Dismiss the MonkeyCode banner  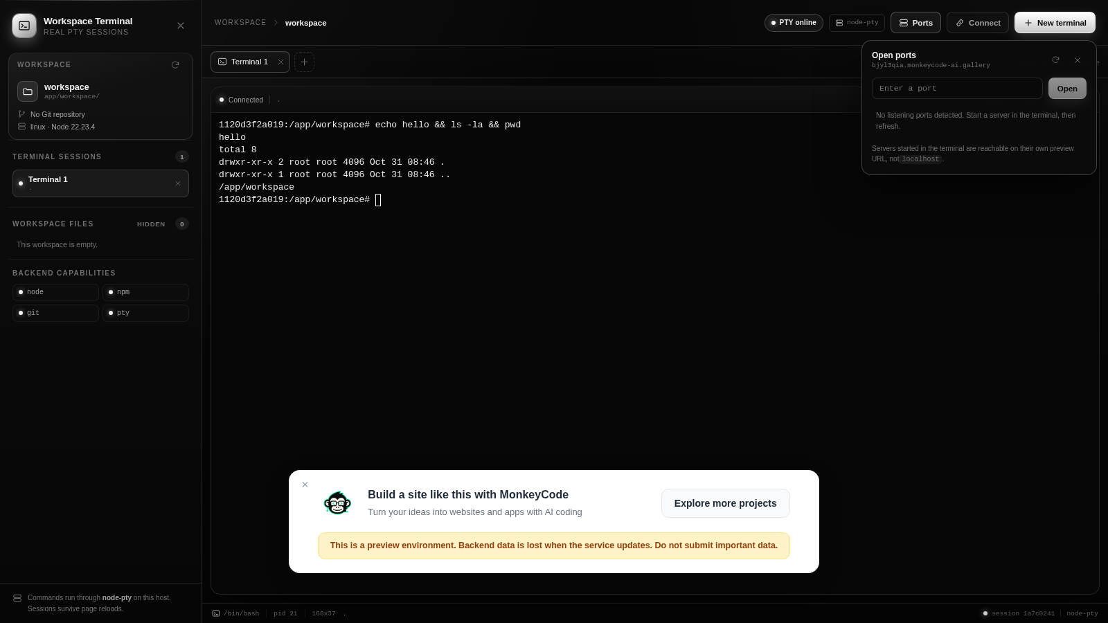[x=305, y=485]
